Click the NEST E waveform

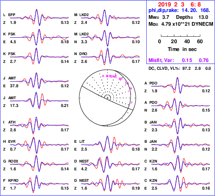tap(110, 164)
